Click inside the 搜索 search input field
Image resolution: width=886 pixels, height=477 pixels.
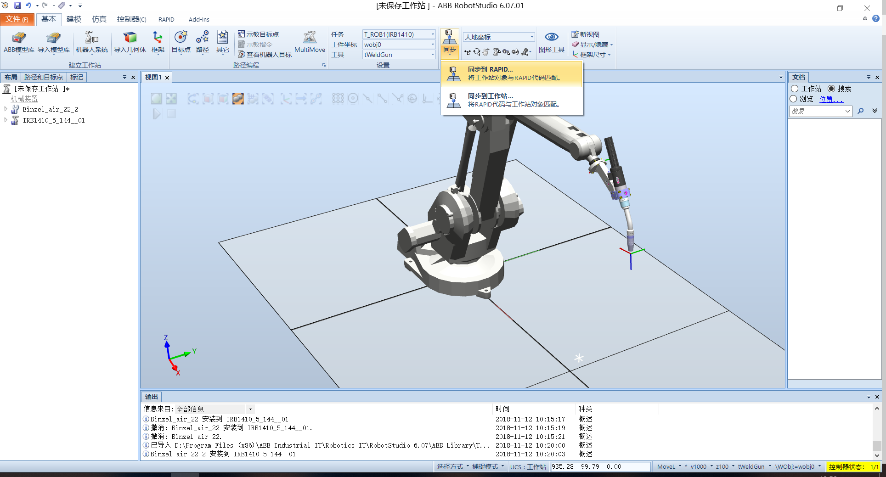pyautogui.click(x=818, y=111)
